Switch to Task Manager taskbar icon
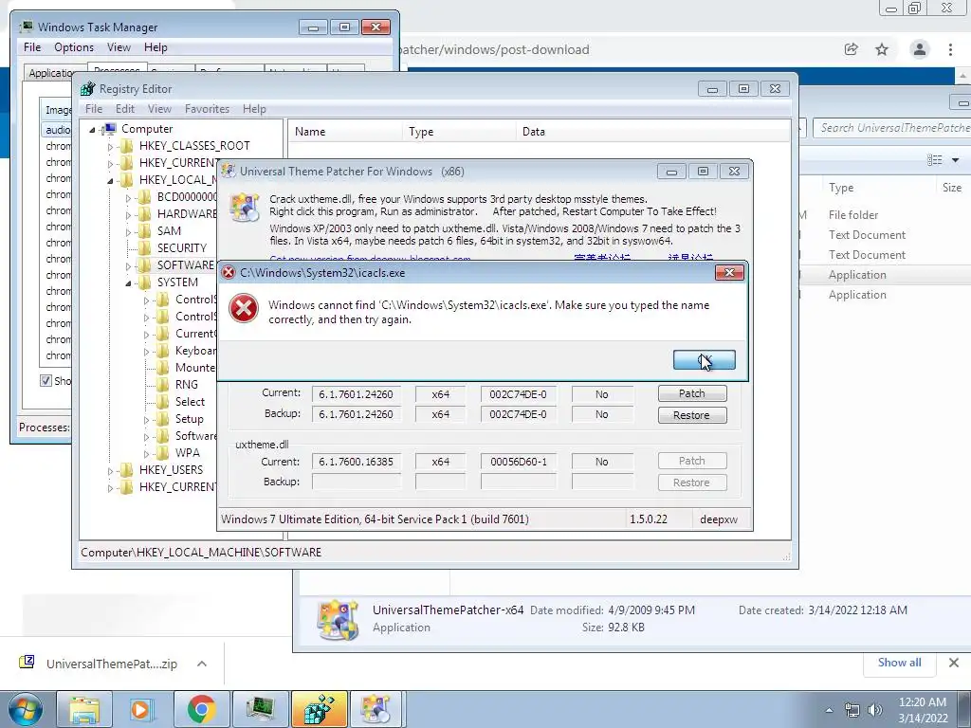Viewport: 971px width, 728px height. (260, 709)
